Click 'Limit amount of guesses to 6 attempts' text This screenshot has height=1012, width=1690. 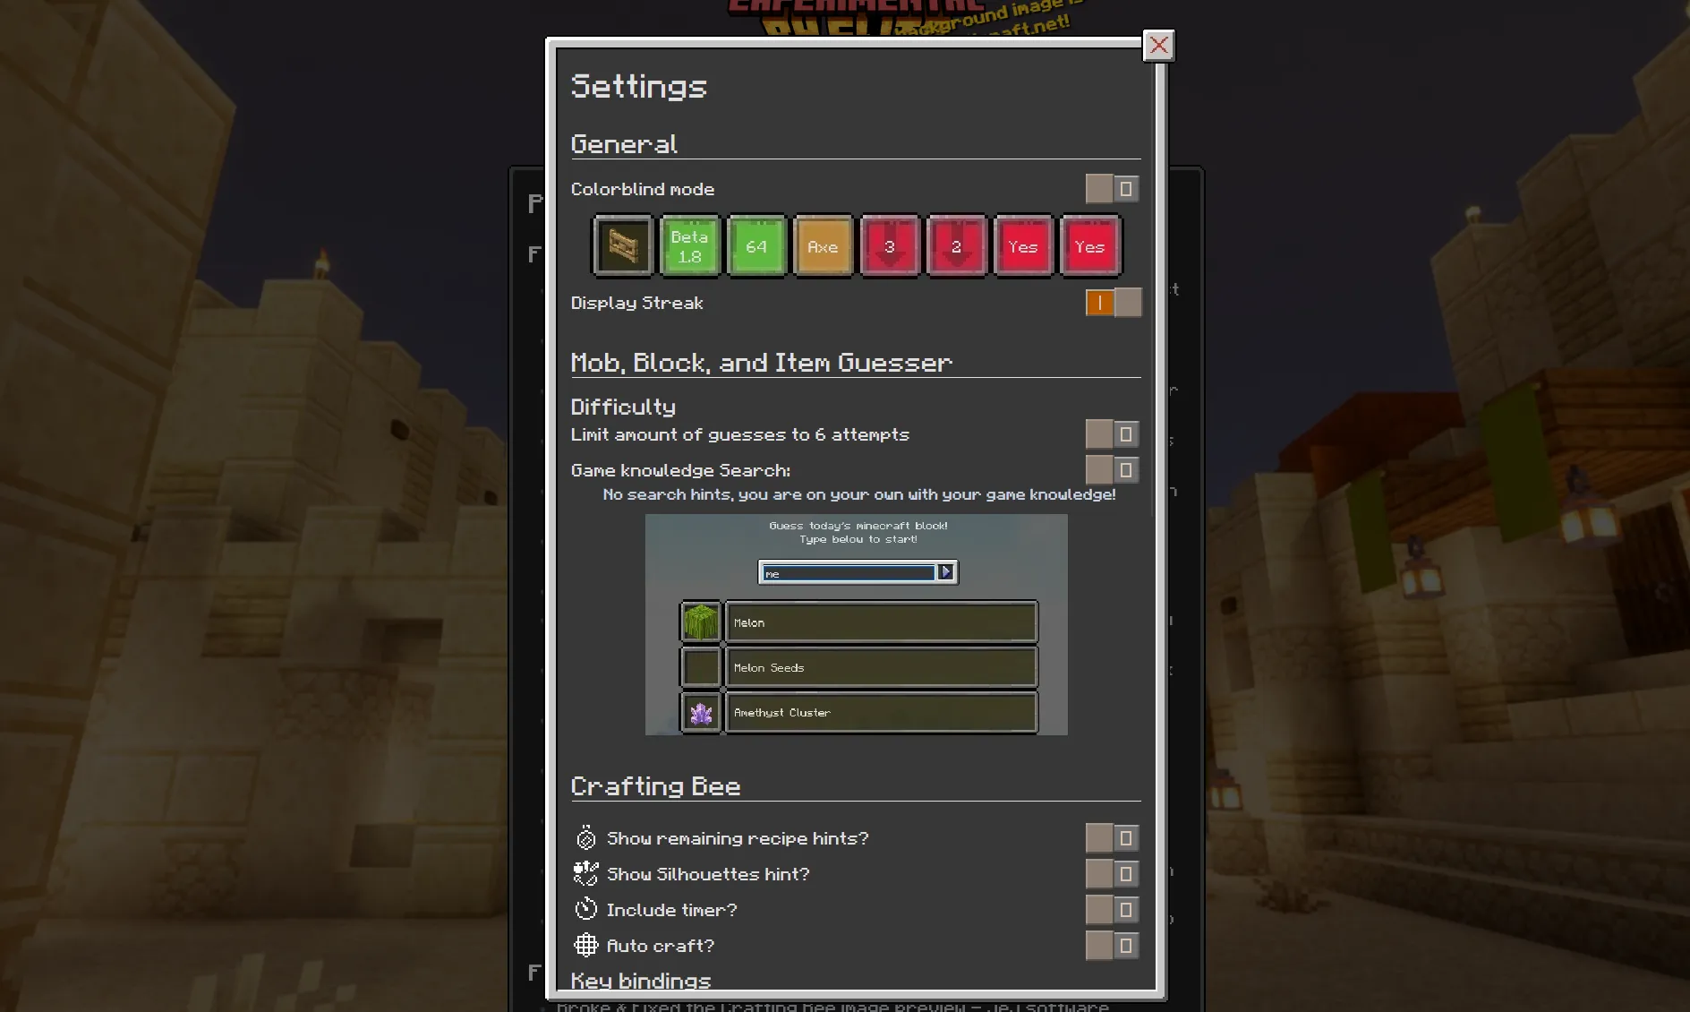[x=740, y=434]
